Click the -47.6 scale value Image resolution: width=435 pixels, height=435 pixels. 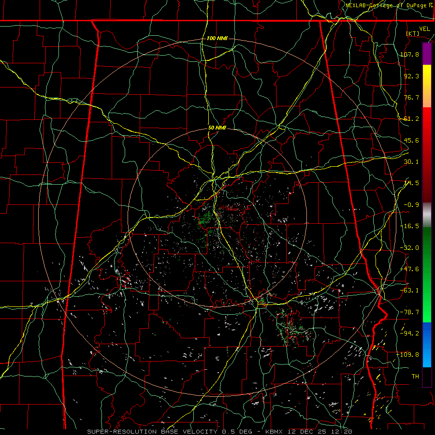pyautogui.click(x=409, y=269)
